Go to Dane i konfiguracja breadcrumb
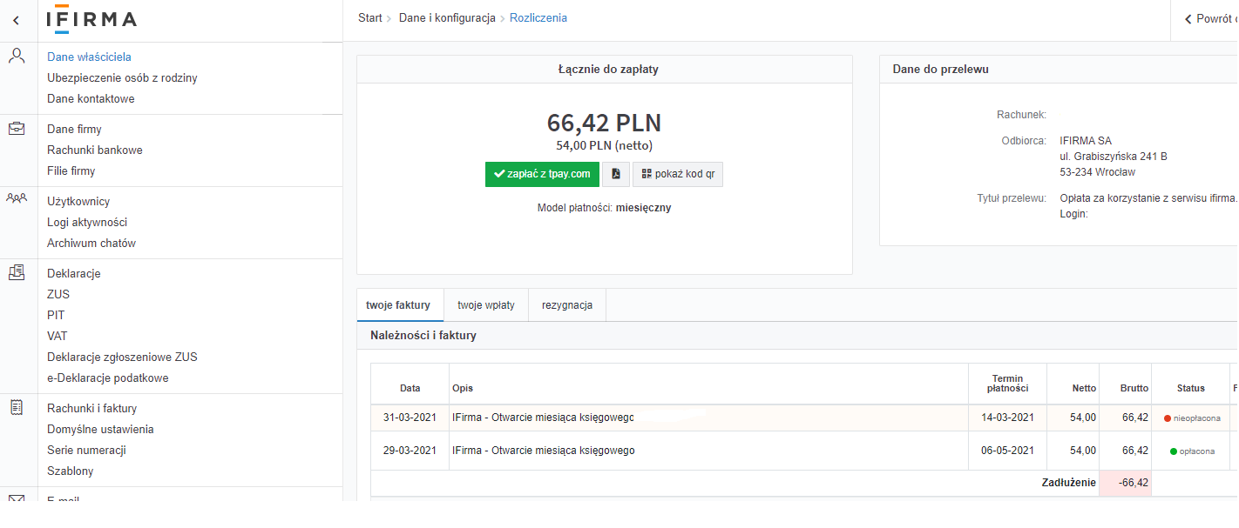This screenshot has width=1239, height=528. pyautogui.click(x=447, y=17)
